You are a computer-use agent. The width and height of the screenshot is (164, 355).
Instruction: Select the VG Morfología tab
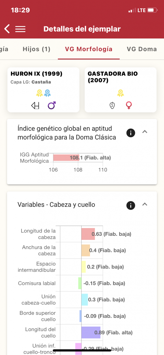tap(89, 49)
